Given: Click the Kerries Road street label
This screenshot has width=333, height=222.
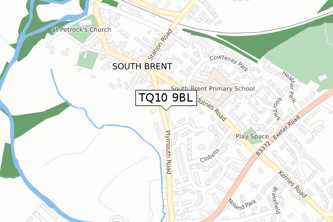Looking at the screenshot, I should (x=292, y=184).
